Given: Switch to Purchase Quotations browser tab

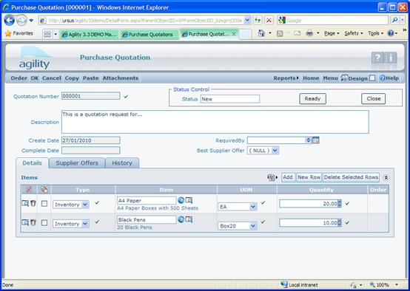Looking at the screenshot, I should [x=149, y=34].
